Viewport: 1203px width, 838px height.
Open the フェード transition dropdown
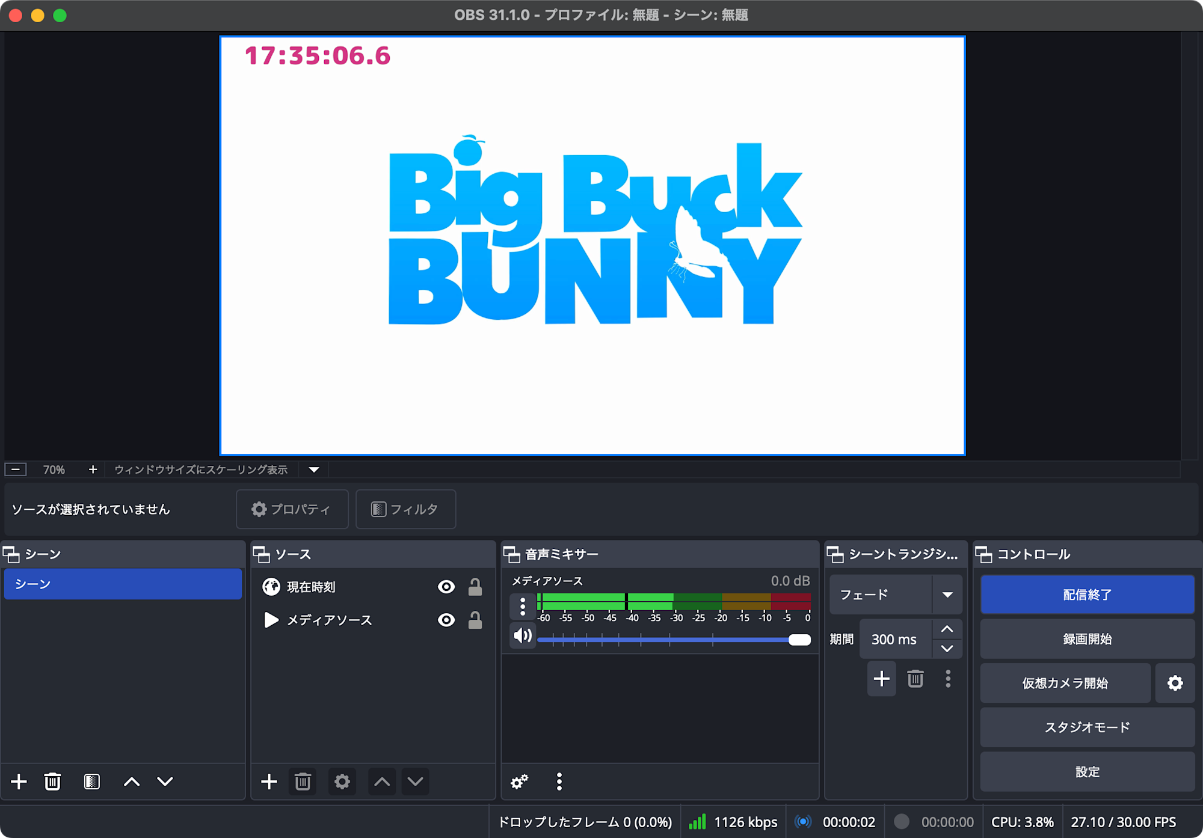coord(896,595)
